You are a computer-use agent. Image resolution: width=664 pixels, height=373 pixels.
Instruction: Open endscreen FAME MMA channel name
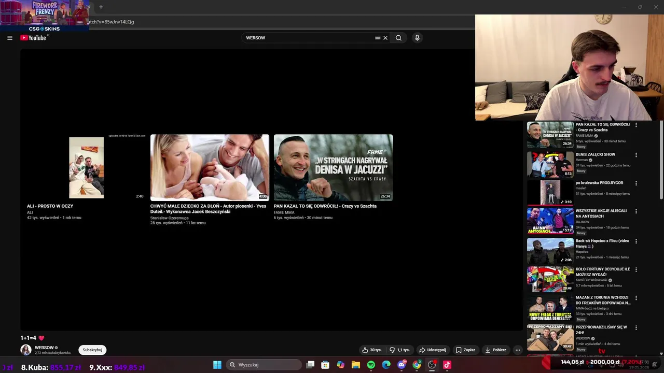coord(284,212)
